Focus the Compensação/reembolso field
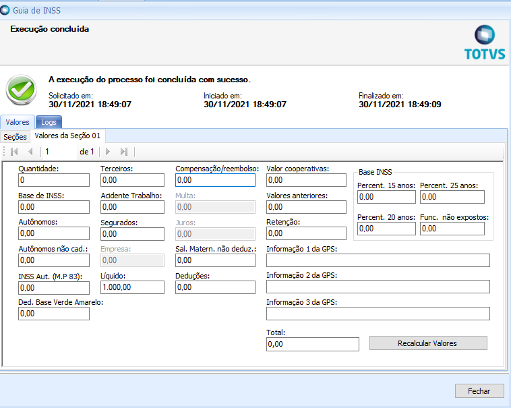The height and width of the screenshot is (408, 511). (x=215, y=180)
